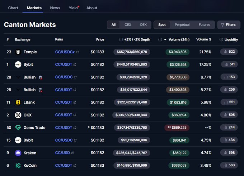Open the Gems Trade CC/USDT pair link

click(64, 128)
